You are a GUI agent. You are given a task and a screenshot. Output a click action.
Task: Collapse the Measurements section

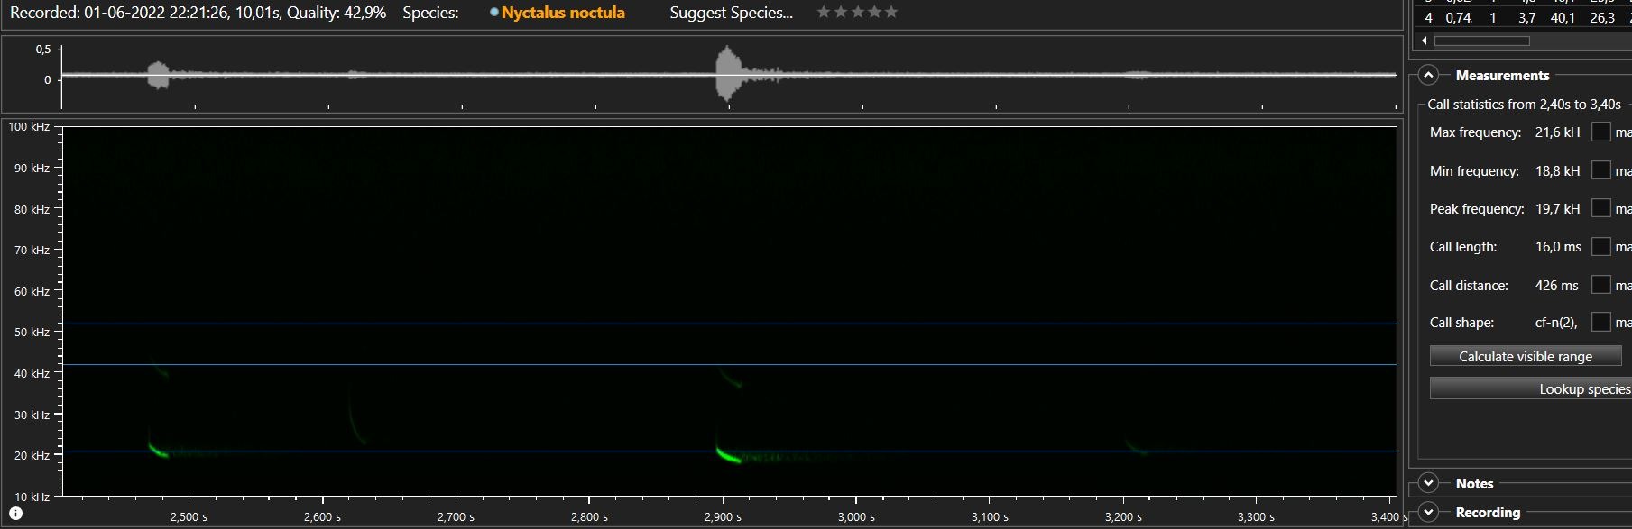(1428, 76)
